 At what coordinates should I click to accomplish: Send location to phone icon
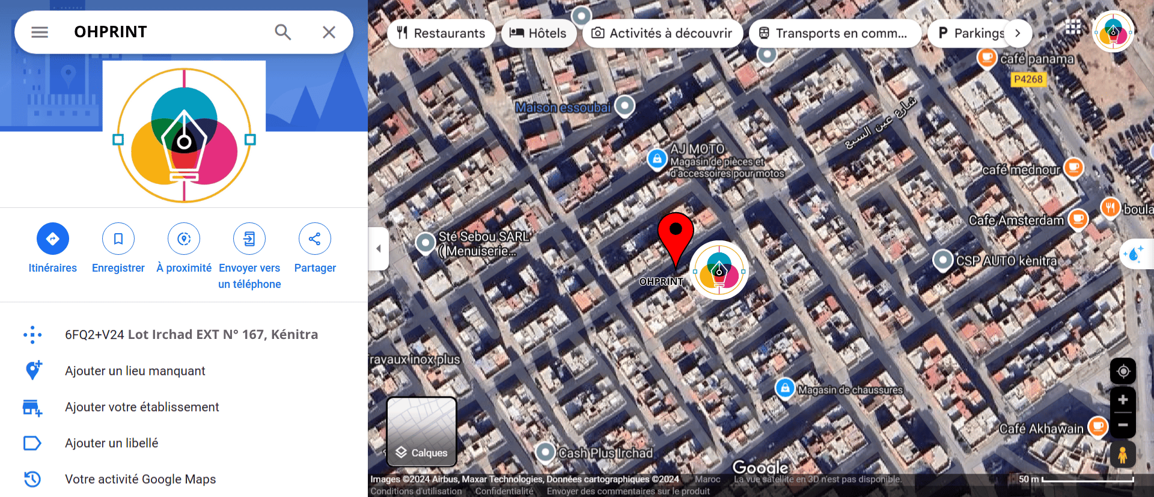(x=249, y=239)
